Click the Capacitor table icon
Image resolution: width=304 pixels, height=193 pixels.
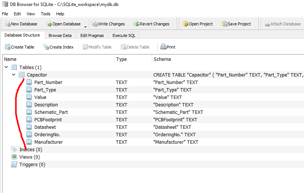tap(22, 75)
